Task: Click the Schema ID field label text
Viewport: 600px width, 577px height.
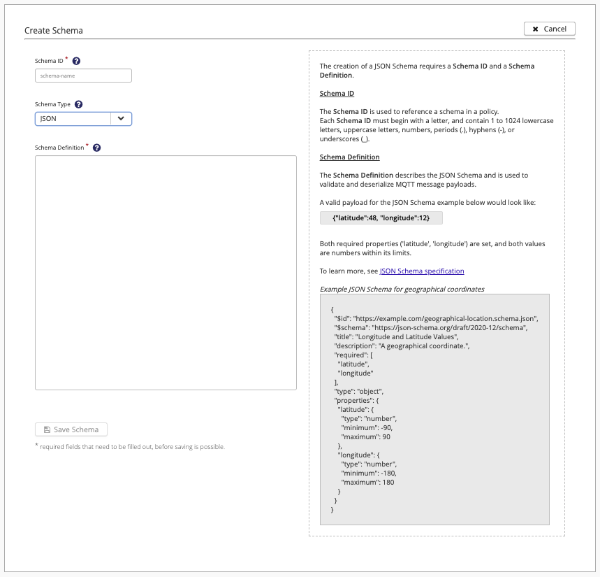Action: [49, 61]
